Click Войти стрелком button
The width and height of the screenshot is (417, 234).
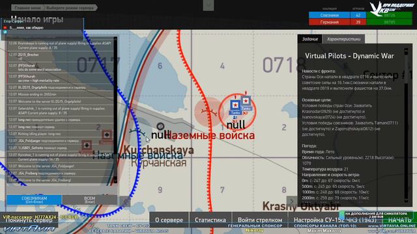pos(260,220)
